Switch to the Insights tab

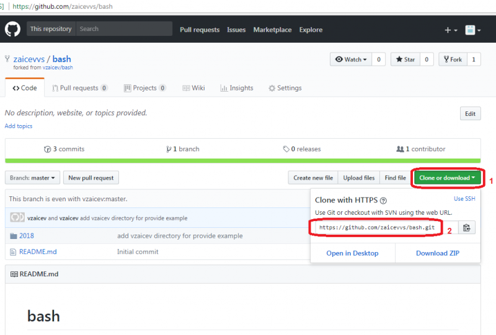pyautogui.click(x=237, y=88)
